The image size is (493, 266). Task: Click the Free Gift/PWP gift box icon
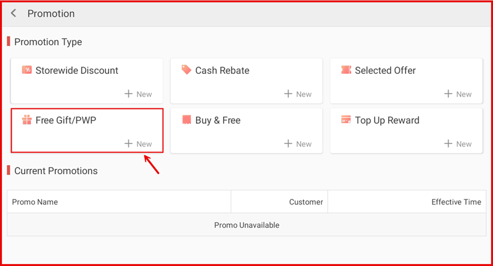[26, 120]
